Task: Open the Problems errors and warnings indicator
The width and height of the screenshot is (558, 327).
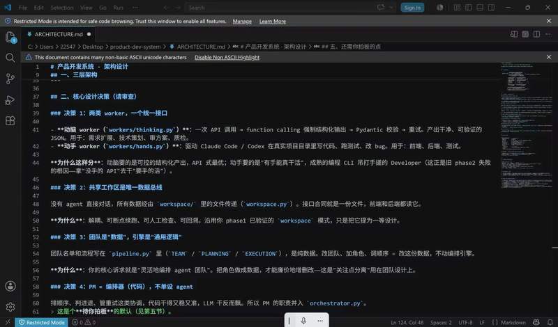Action: pyautogui.click(x=84, y=322)
